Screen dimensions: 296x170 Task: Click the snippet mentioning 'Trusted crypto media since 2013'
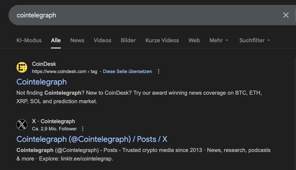[144, 154]
